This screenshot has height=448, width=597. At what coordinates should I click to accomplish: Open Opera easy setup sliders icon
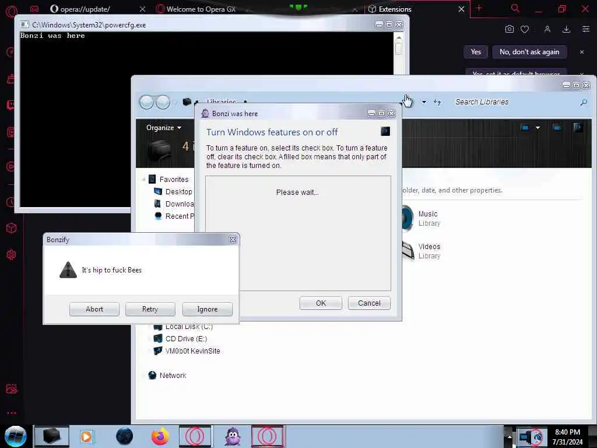[x=586, y=29]
